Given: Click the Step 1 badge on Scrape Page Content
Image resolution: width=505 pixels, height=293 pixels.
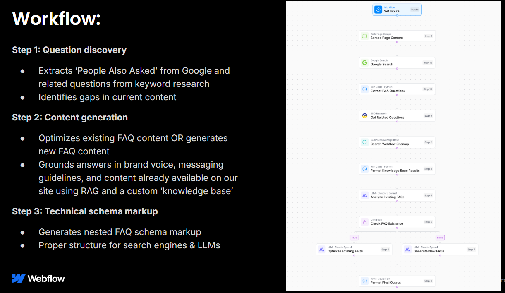Looking at the screenshot, I should tap(428, 36).
